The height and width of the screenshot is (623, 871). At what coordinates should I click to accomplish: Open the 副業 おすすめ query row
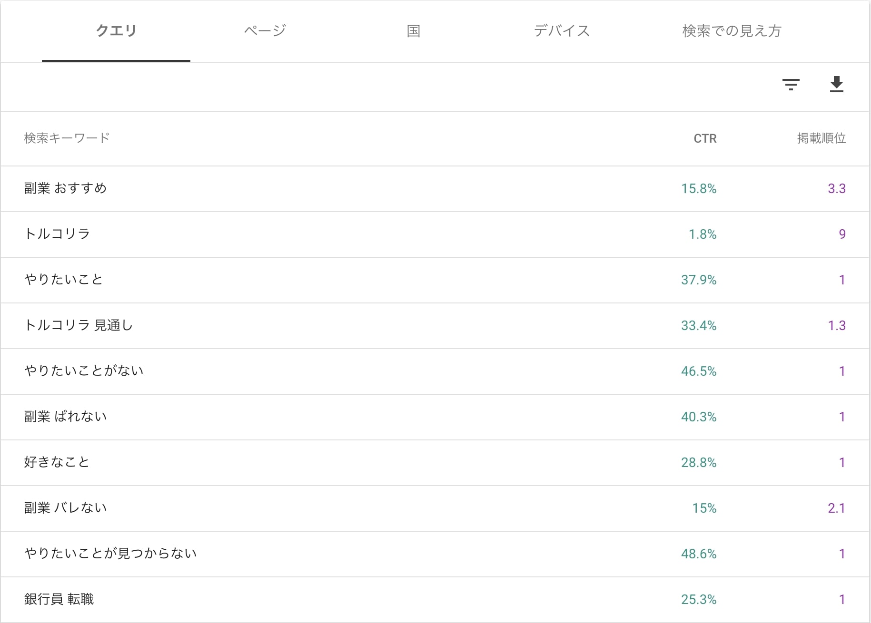[66, 188]
